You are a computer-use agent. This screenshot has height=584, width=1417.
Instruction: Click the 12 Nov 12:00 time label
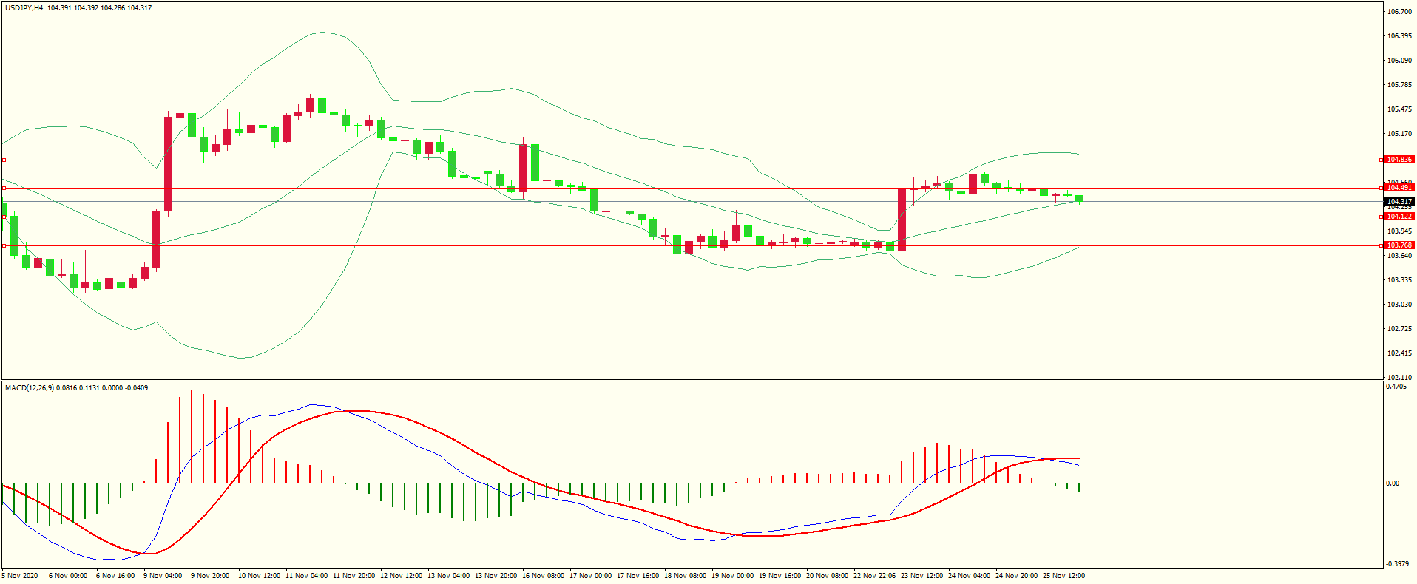point(401,576)
